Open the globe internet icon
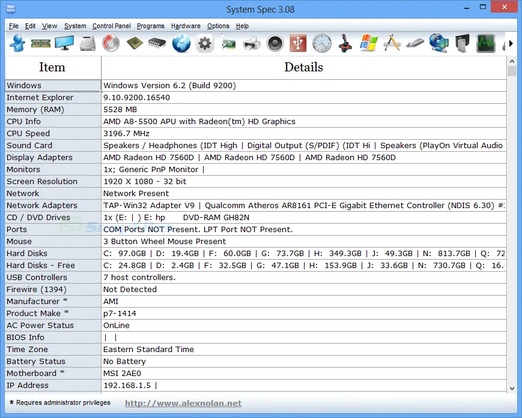 pos(181,43)
